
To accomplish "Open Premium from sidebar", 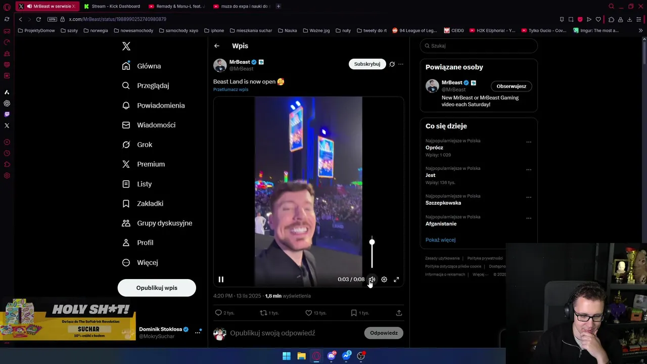I will point(144,164).
